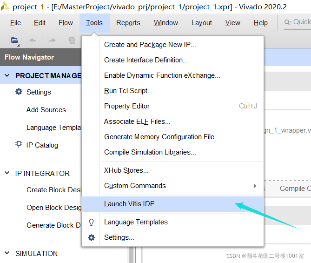Open the Help menu
Viewport: 311px width, 263px height.
[x=261, y=23]
